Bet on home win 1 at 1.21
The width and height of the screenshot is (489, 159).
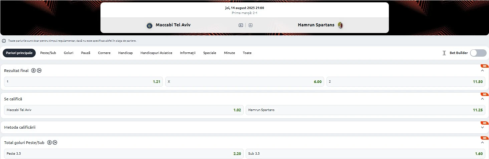pyautogui.click(x=83, y=82)
